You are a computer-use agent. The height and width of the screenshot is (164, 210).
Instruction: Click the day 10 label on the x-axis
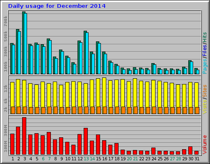[68, 159]
